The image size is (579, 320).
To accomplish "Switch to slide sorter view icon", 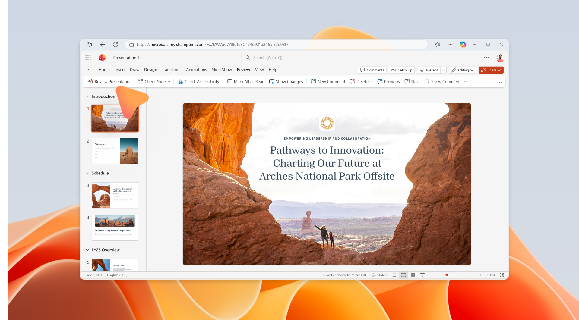I will click(x=413, y=275).
